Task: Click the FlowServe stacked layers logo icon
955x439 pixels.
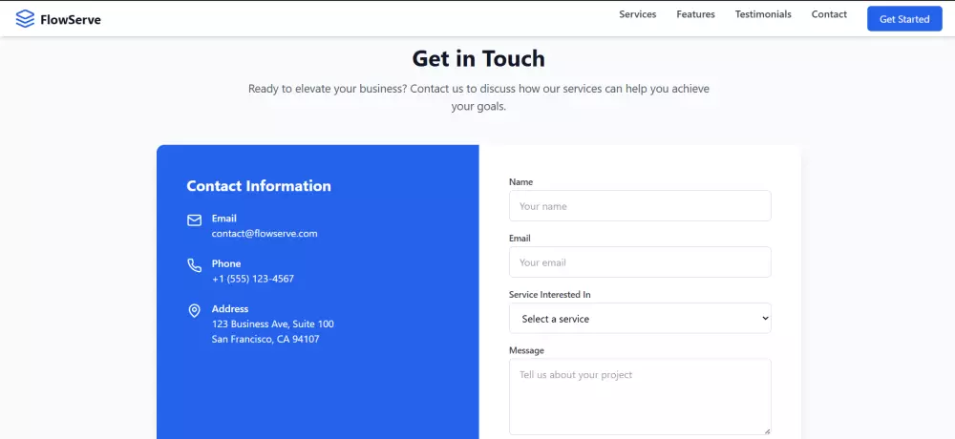Action: [x=25, y=19]
